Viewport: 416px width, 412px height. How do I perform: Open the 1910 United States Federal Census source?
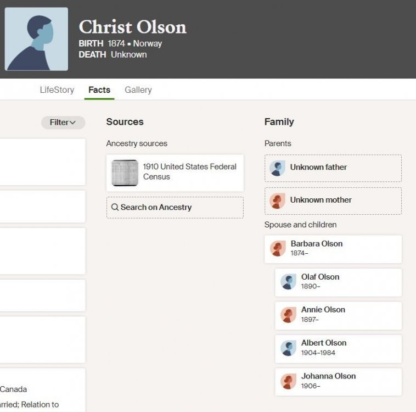pos(175,173)
